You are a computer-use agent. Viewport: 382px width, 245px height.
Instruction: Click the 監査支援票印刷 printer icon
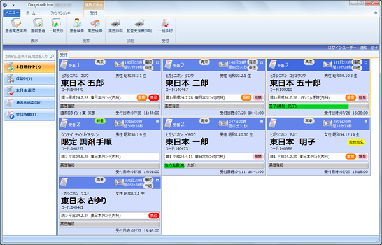click(139, 26)
